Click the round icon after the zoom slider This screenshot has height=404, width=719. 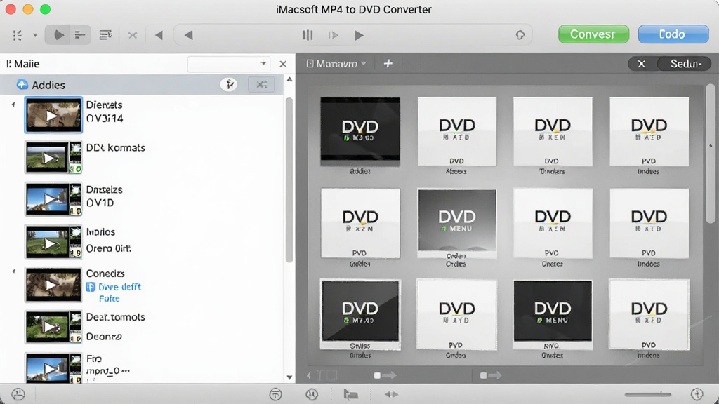point(697,394)
